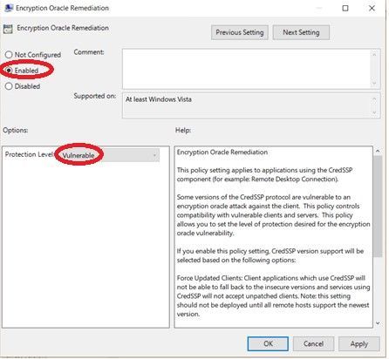
Task: Click the Encryption Oracle Remediation setting icon
Action: [x=8, y=29]
